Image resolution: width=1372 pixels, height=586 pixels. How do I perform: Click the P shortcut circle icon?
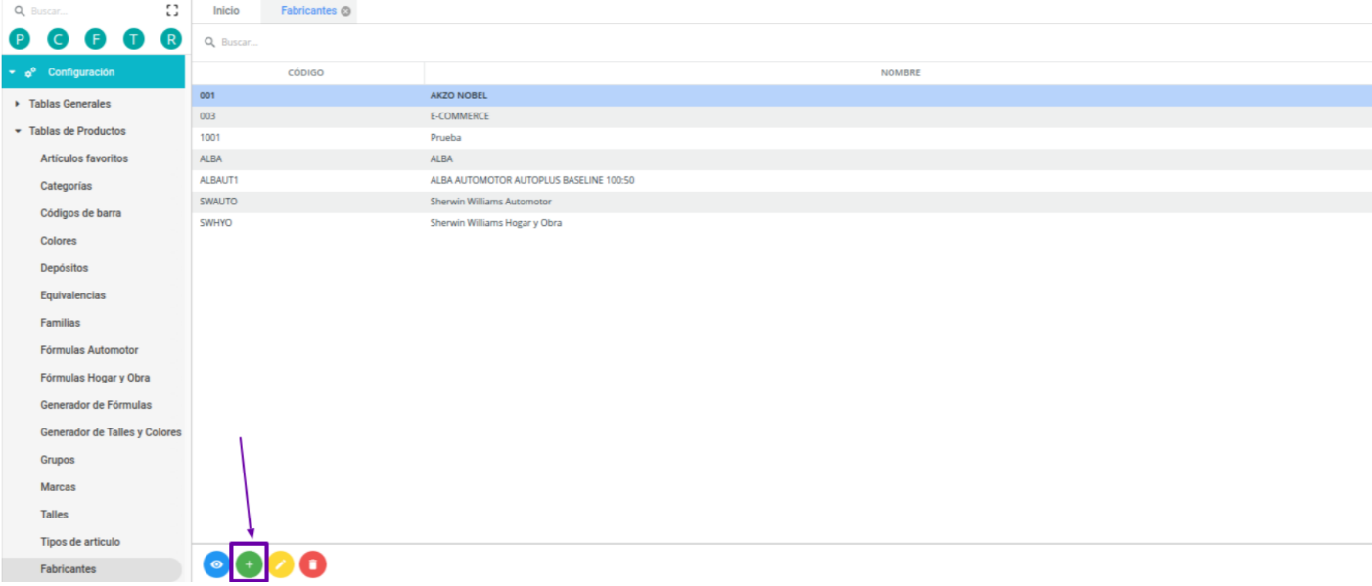(x=20, y=39)
